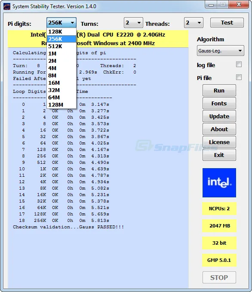
Task: Click the System Stability Tester title bar icon
Action: click(7, 6)
